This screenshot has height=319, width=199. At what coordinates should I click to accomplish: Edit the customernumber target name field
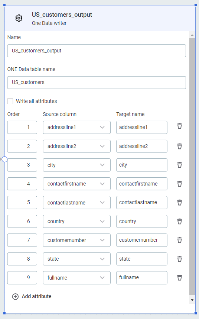142,240
